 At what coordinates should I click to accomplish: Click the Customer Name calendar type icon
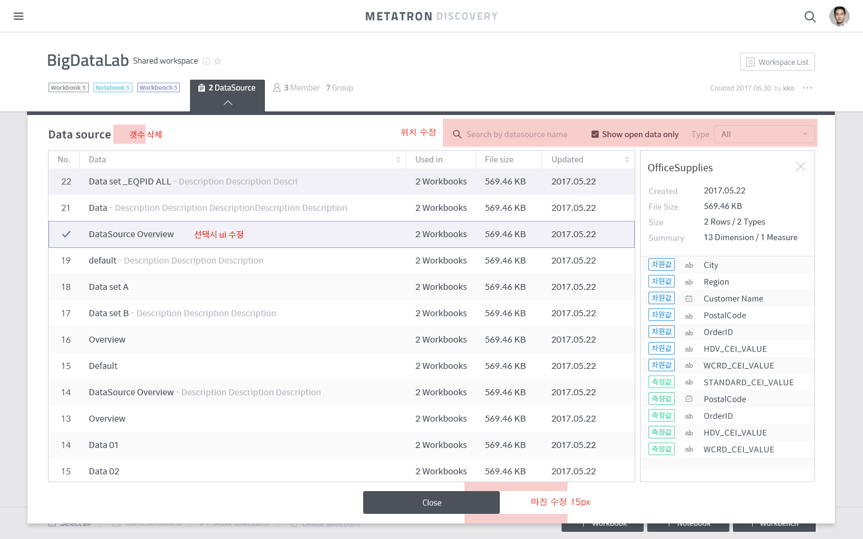[689, 298]
